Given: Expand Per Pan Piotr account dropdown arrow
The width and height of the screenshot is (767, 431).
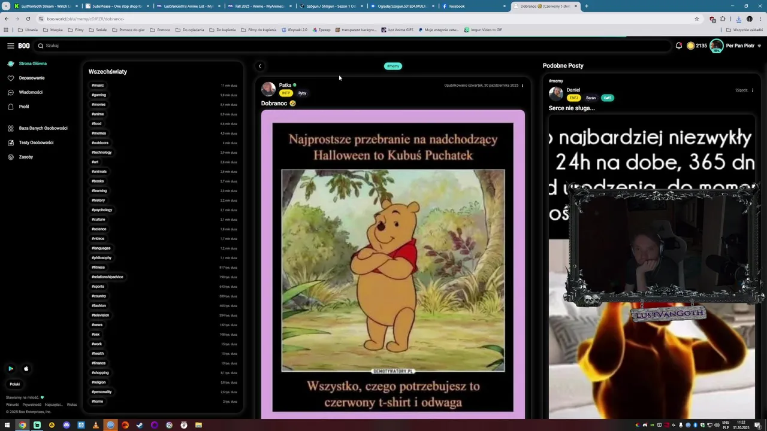Looking at the screenshot, I should point(759,45).
